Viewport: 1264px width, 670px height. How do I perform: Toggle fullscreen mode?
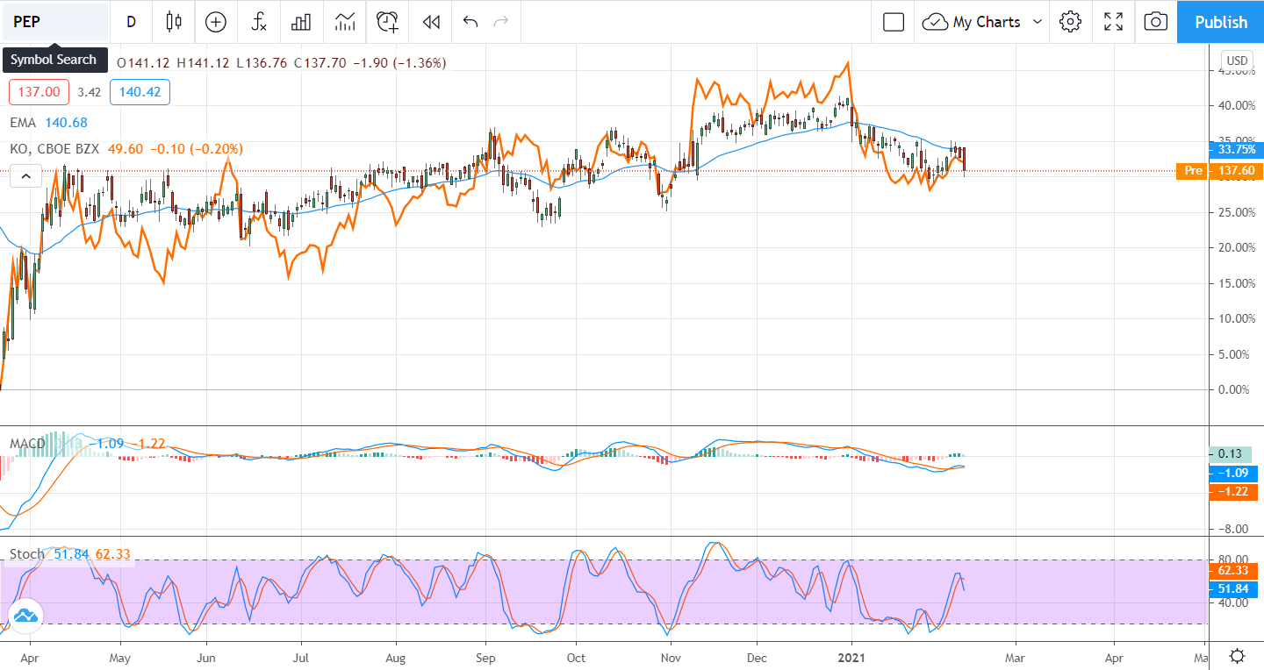tap(1113, 22)
